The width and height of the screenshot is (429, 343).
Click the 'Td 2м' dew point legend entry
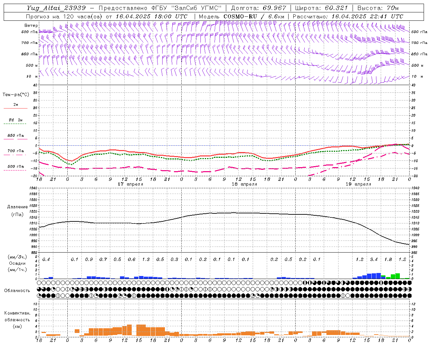pos(15,120)
